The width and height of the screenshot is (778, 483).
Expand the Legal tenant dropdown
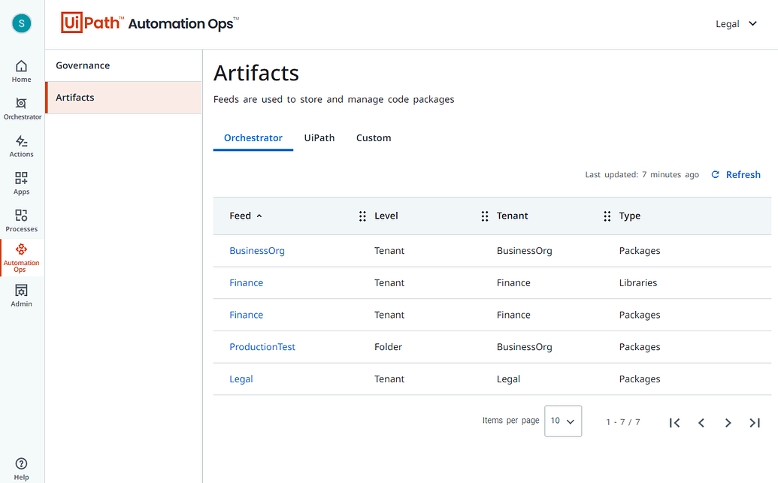click(x=736, y=24)
